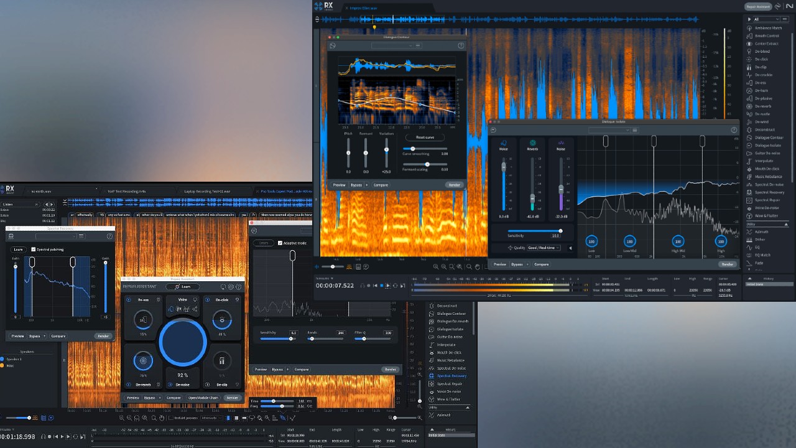The width and height of the screenshot is (796, 448).
Task: Select the De-hum module icon
Action: (x=749, y=90)
